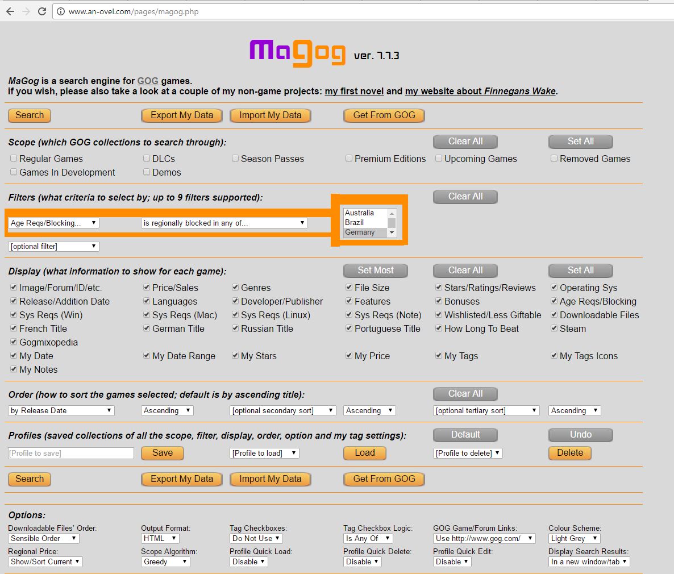Open the optional filter dropdown
Viewport: 674px width, 574px height.
(x=53, y=247)
